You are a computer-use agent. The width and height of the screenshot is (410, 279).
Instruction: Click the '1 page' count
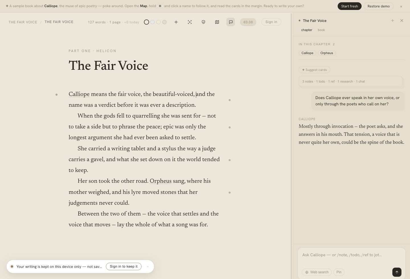coord(115,22)
